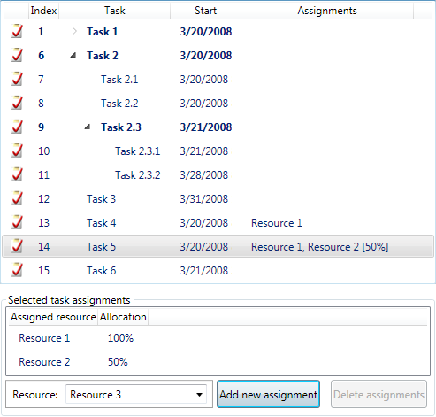Select the Task 5 name
Image resolution: width=436 pixels, height=417 pixels.
pos(101,247)
